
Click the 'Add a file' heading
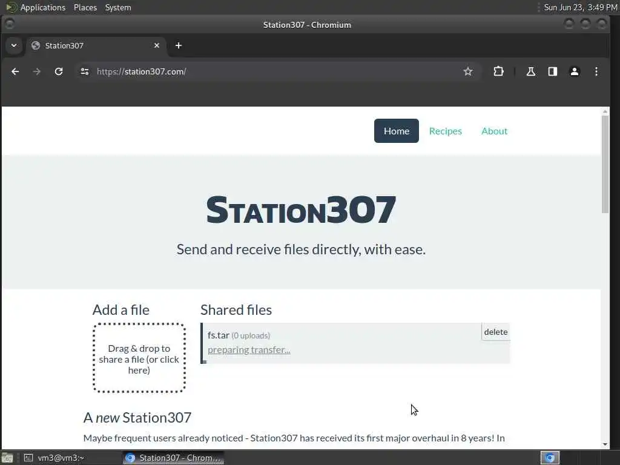(x=121, y=310)
